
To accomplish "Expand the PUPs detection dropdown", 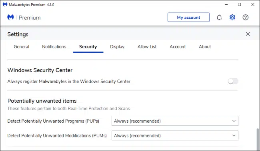I will coord(175,121).
